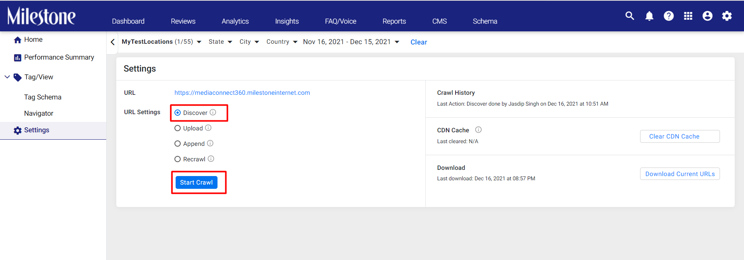Collapse sidebar with back chevron
This screenshot has width=744, height=260.
click(x=113, y=42)
